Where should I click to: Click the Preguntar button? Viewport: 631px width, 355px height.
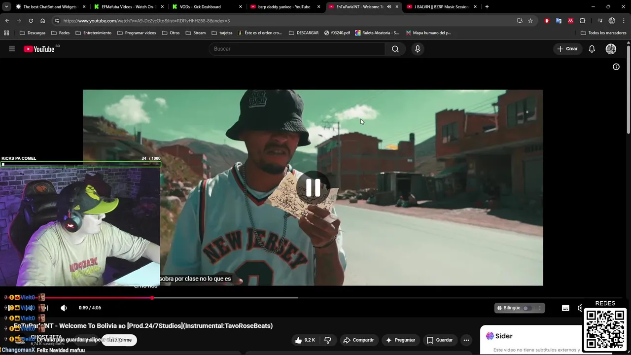tap(400, 340)
